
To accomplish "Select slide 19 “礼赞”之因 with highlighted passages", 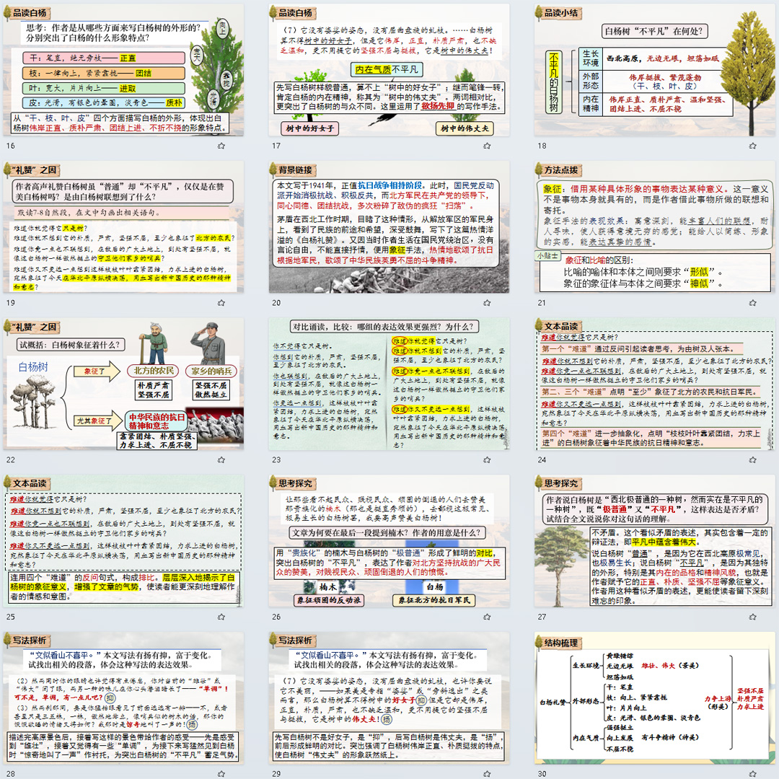I will [x=123, y=227].
